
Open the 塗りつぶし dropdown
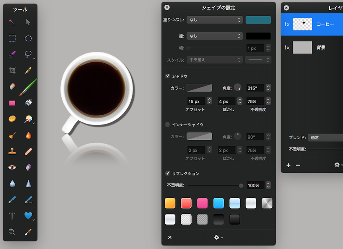pyautogui.click(x=215, y=20)
